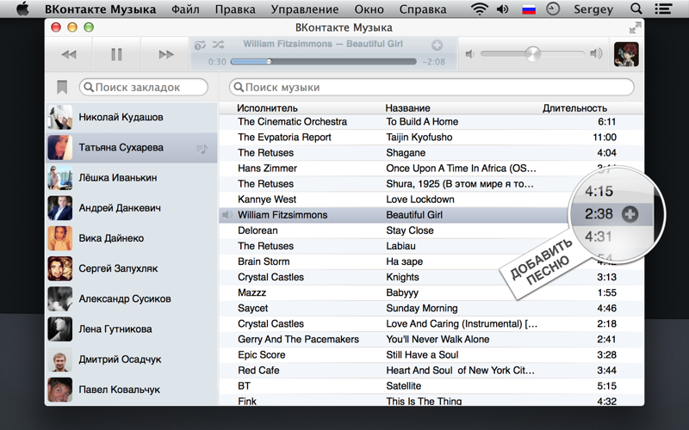Select The Evpatoria Report track
Viewport: 689px width, 430px height.
click(x=431, y=138)
